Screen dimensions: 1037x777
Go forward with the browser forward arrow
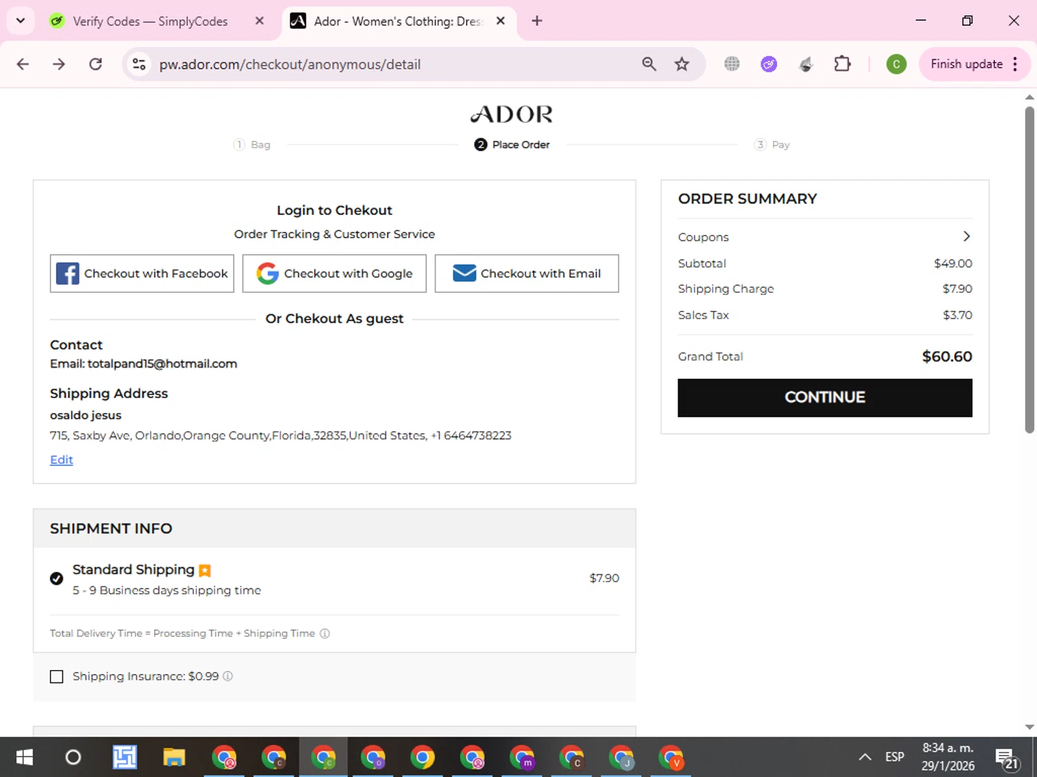pyautogui.click(x=59, y=64)
